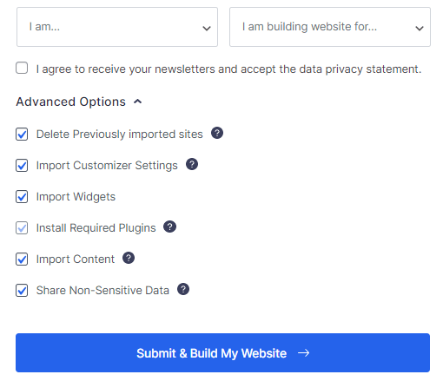Viewport: 443px width, 381px height.
Task: Click the newsletter agreement label text
Action: [228, 69]
